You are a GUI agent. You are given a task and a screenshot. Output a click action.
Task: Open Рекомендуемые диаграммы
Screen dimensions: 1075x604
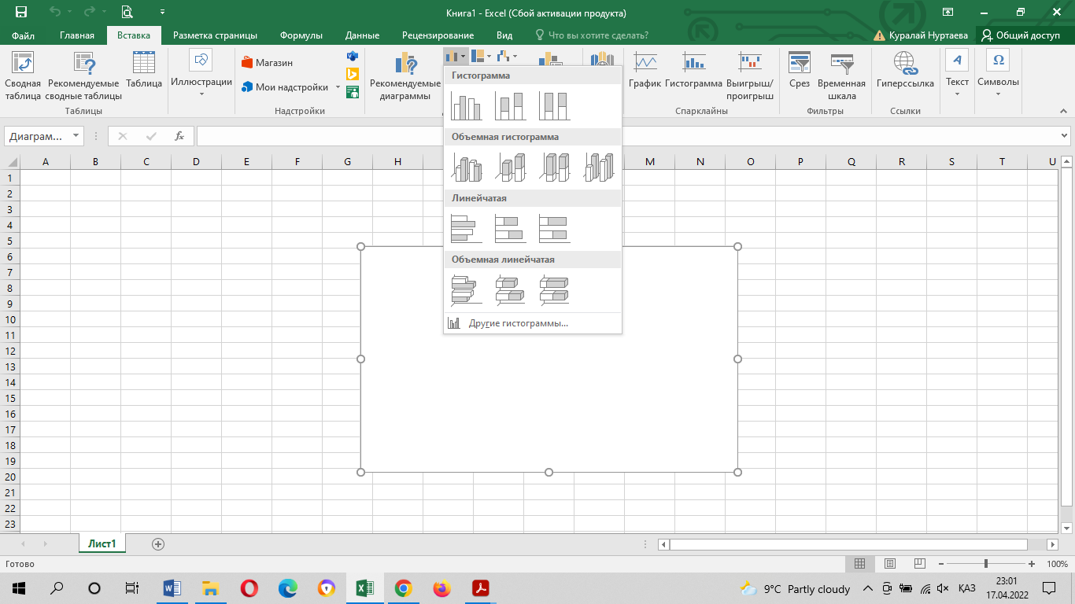point(405,76)
